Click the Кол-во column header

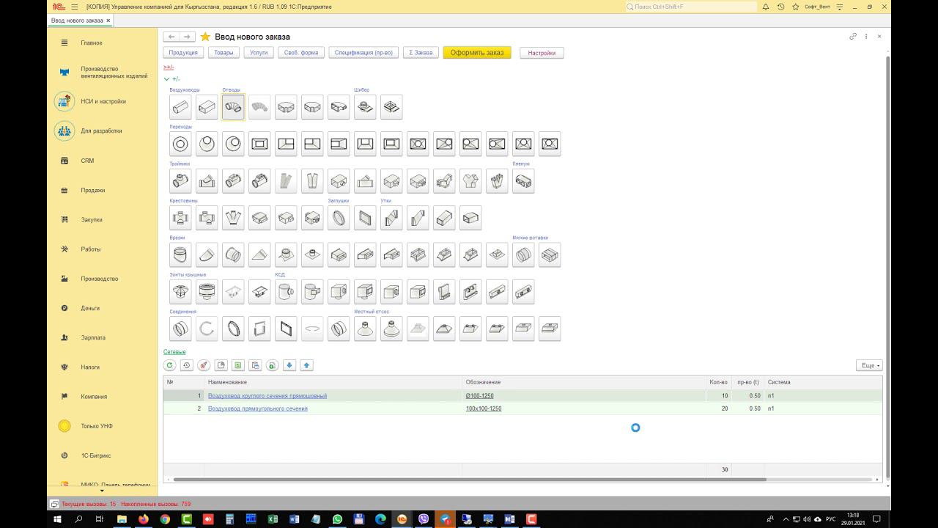click(x=718, y=382)
